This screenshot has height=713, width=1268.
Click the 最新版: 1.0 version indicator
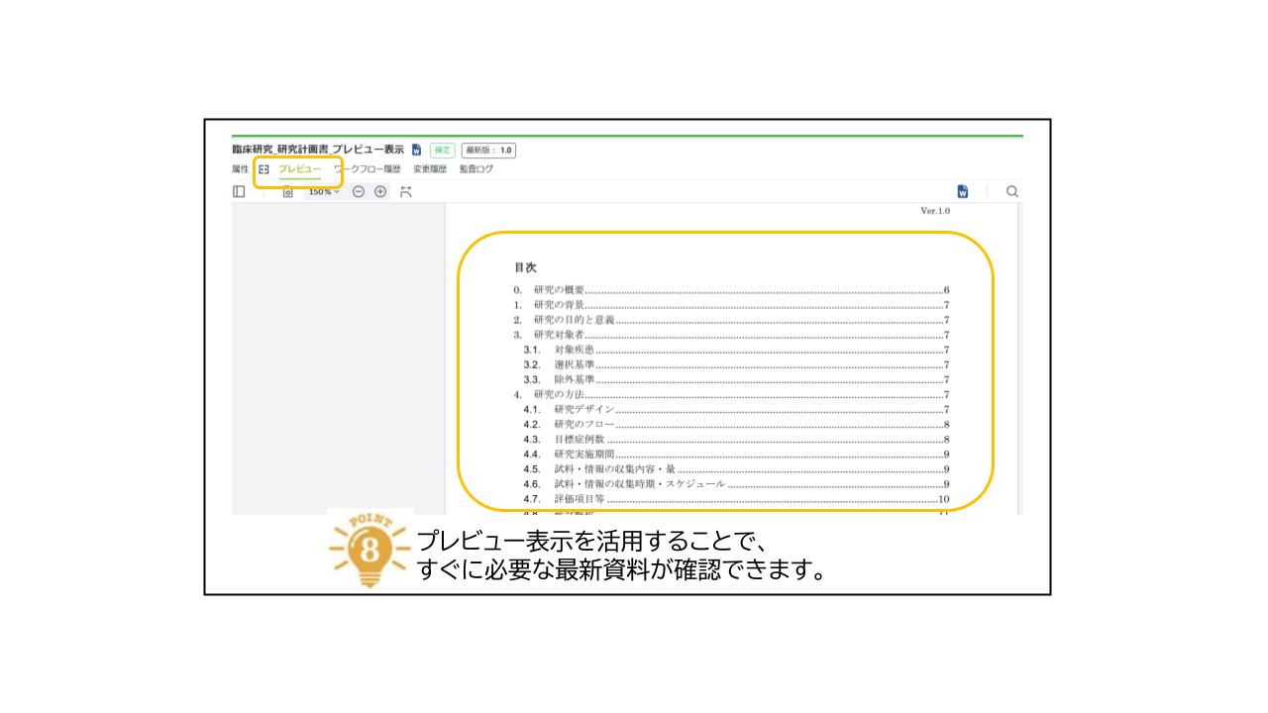(490, 150)
